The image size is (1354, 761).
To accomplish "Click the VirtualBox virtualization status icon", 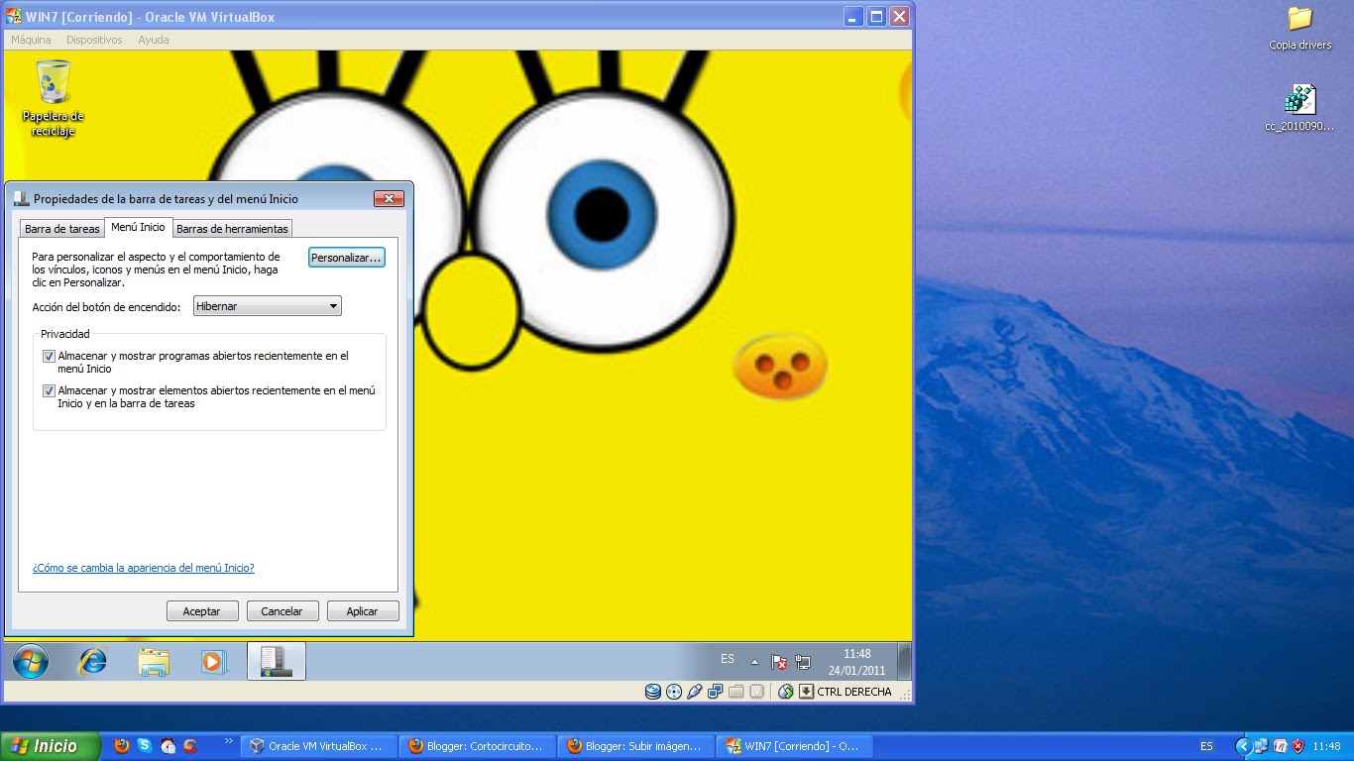I will (757, 692).
